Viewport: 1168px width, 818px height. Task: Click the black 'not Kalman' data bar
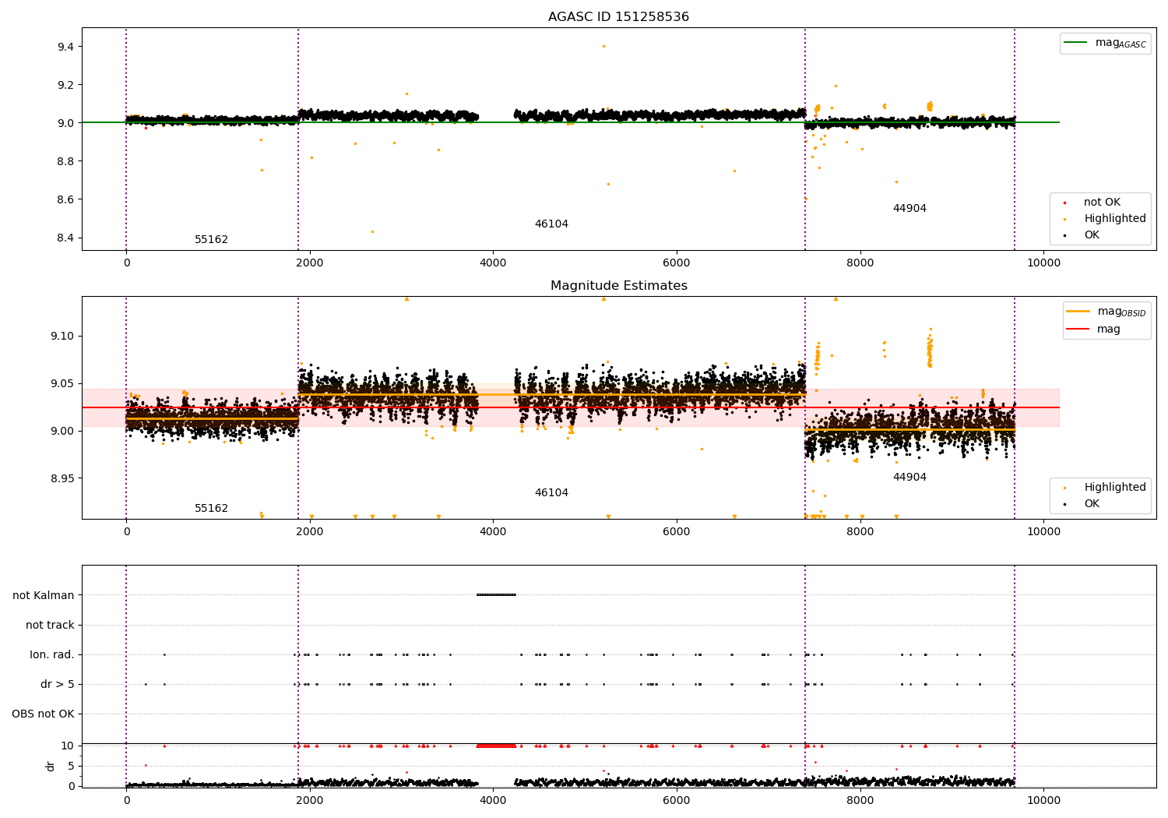496,595
